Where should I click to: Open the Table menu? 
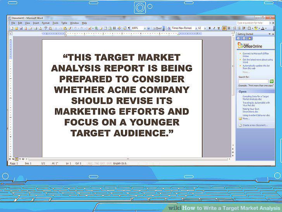(64, 23)
